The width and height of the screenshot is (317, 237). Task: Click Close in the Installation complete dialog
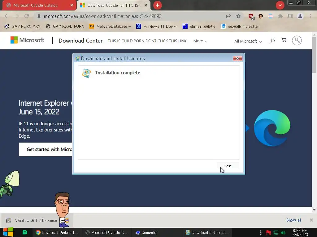tap(228, 166)
